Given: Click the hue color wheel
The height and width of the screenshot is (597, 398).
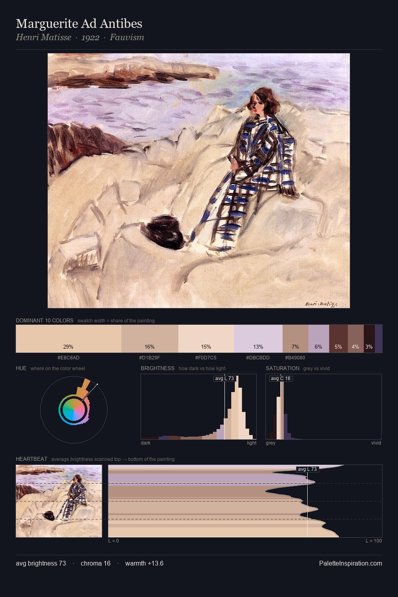Looking at the screenshot, I should pyautogui.click(x=74, y=410).
